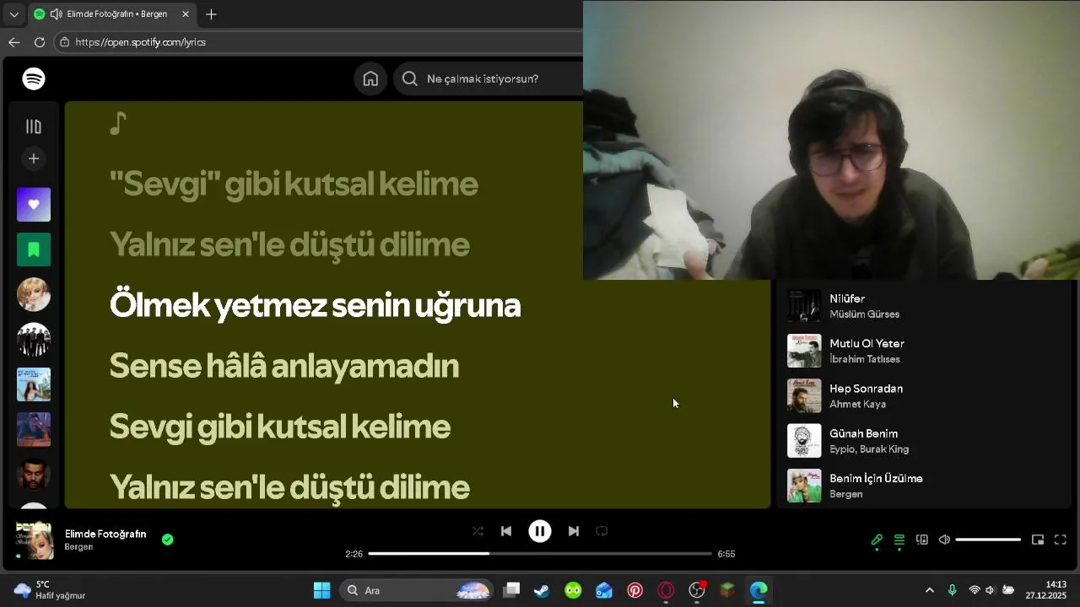Open the weather widget Hafif yağmur
This screenshot has height=607, width=1080.
[x=51, y=590]
